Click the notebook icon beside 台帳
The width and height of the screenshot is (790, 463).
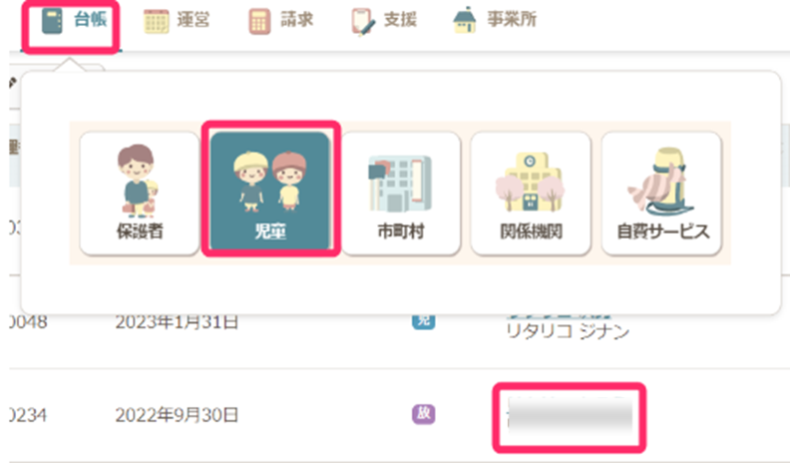pyautogui.click(x=52, y=21)
